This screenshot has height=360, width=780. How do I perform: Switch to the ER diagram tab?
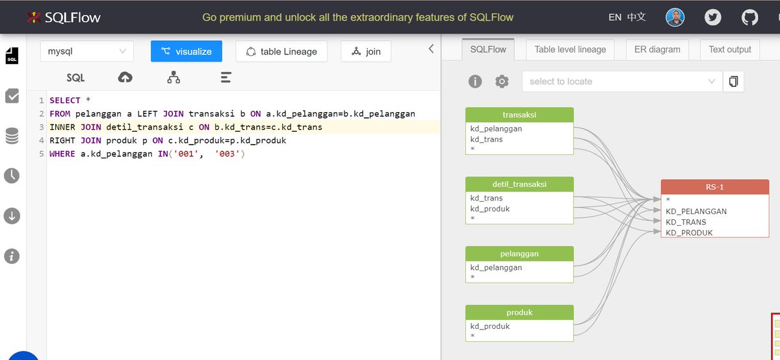(x=657, y=49)
